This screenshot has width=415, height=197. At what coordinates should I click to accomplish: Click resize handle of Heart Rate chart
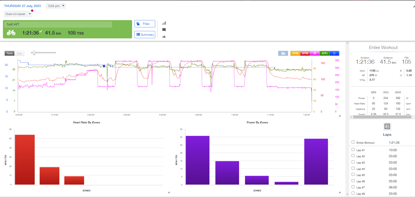(x=169, y=192)
